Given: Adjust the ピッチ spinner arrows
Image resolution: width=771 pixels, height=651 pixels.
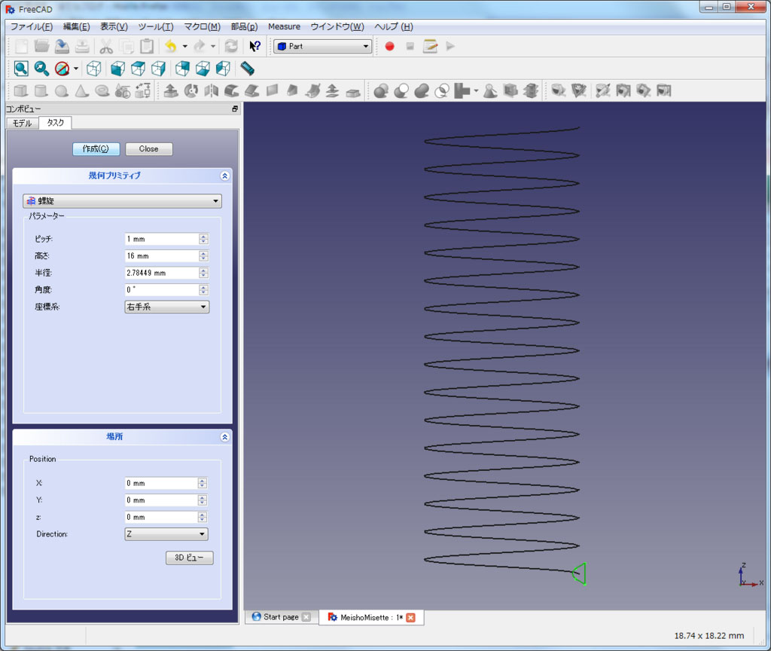Looking at the screenshot, I should [203, 239].
